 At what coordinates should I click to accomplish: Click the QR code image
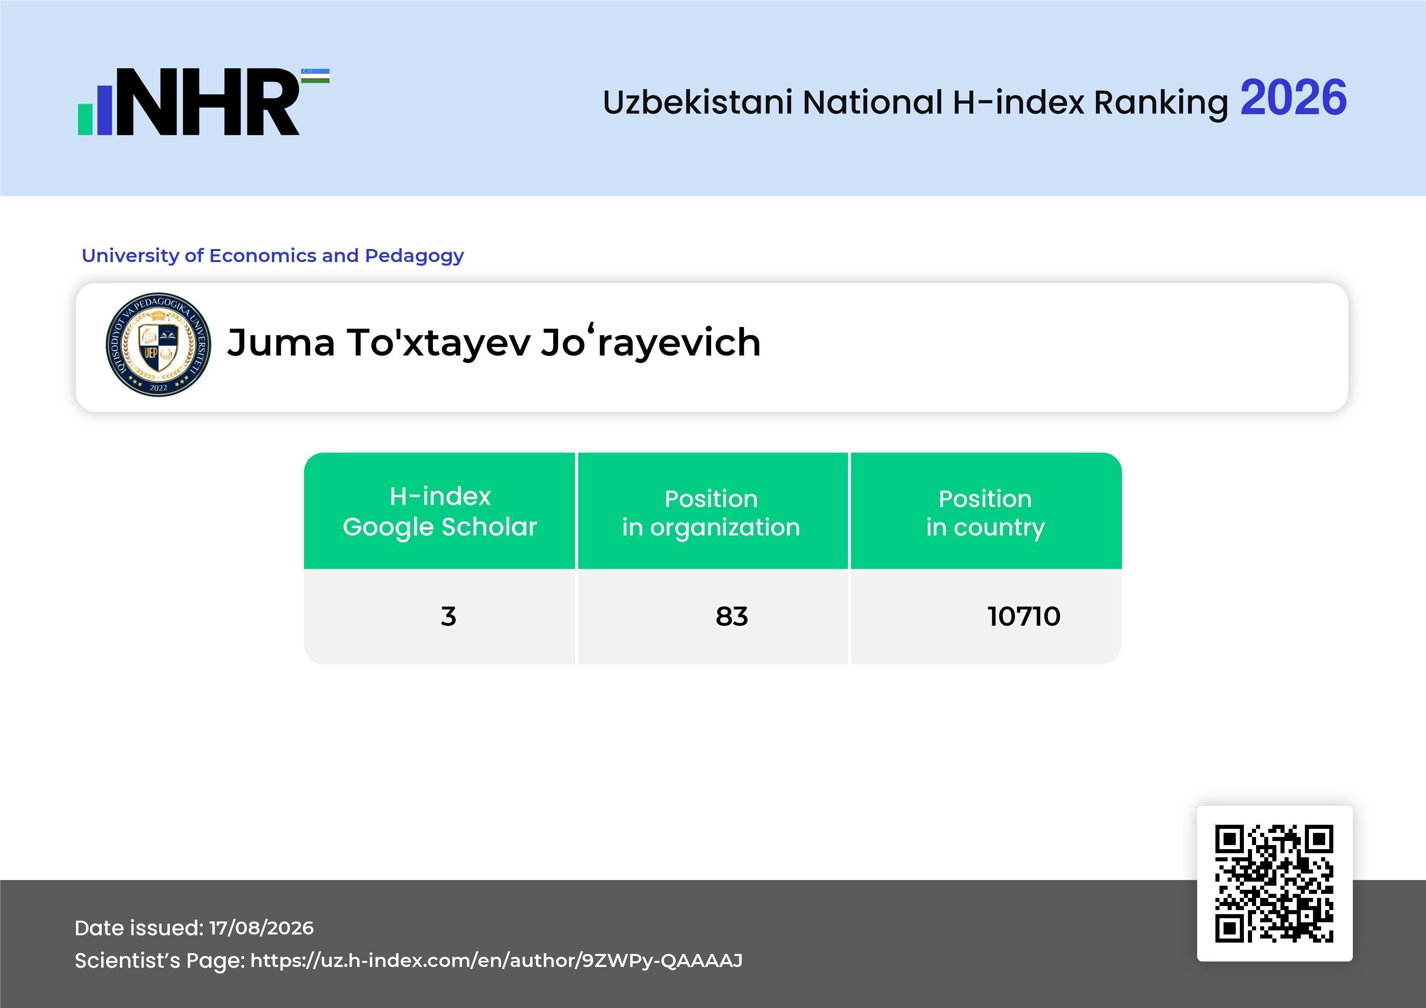[x=1274, y=883]
